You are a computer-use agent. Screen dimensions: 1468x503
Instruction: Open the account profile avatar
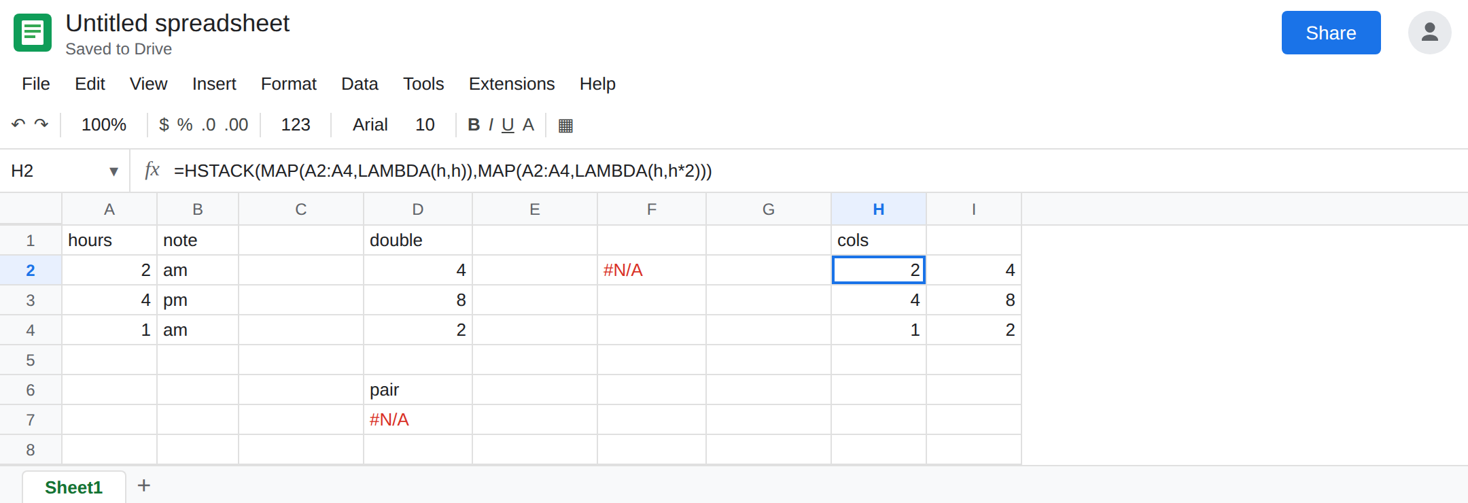[1429, 33]
